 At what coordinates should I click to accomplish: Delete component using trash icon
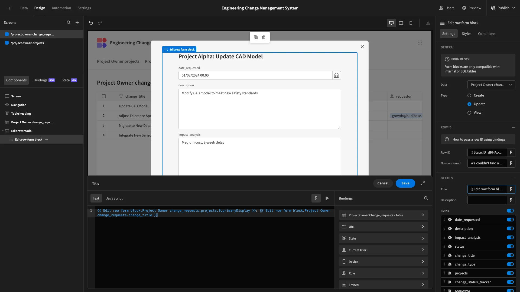tap(264, 37)
